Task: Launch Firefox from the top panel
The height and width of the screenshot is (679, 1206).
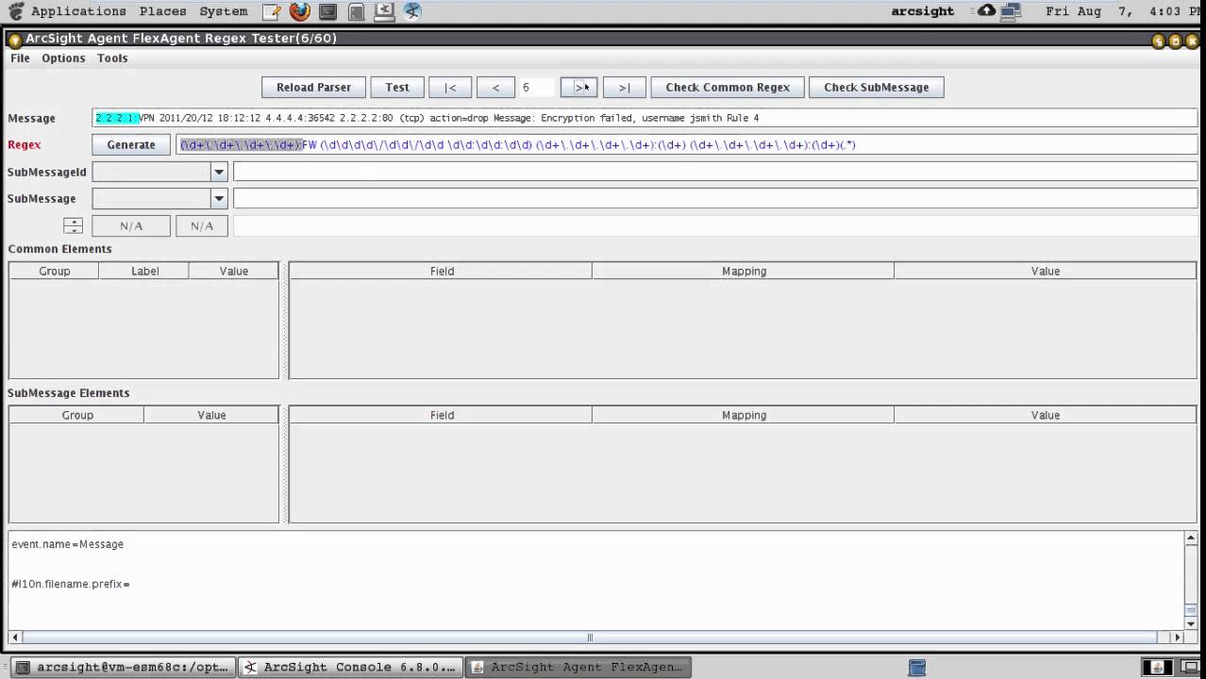Action: click(299, 11)
